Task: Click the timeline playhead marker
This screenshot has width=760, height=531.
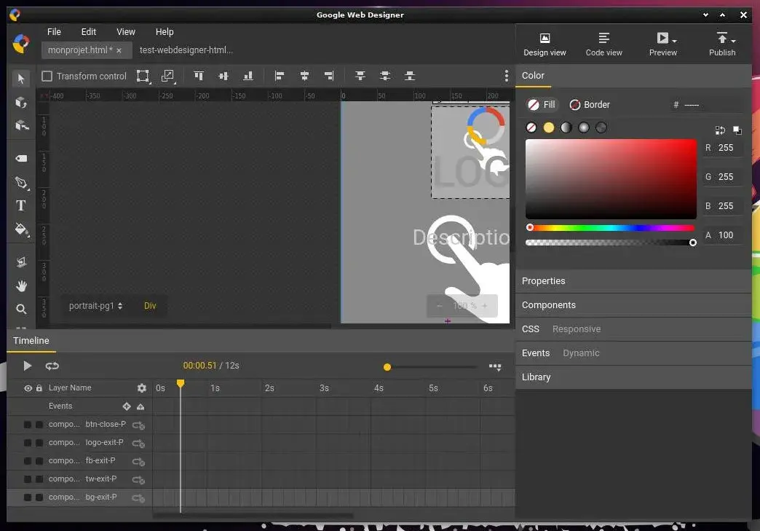Action: (181, 384)
